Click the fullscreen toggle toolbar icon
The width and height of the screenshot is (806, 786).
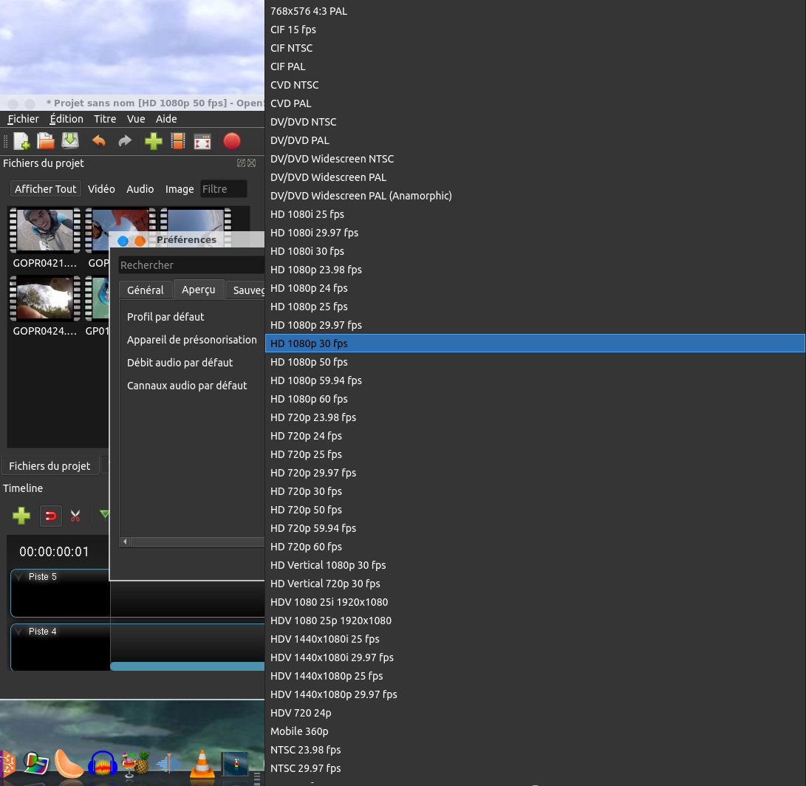202,141
